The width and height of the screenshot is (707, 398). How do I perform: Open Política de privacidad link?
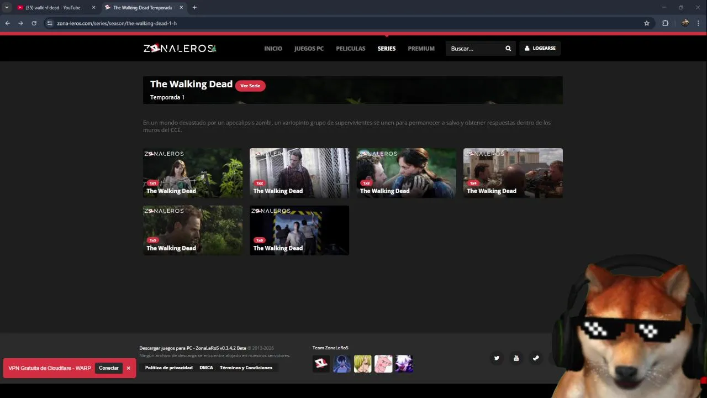point(169,368)
